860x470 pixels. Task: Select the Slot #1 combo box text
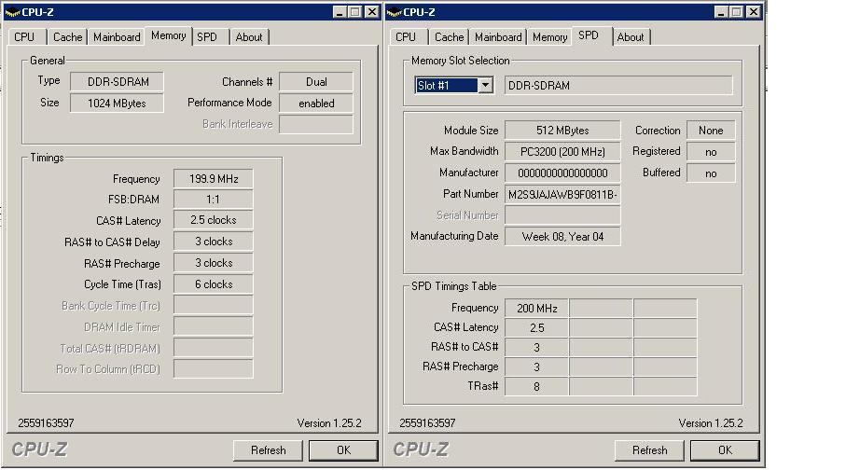tap(447, 86)
